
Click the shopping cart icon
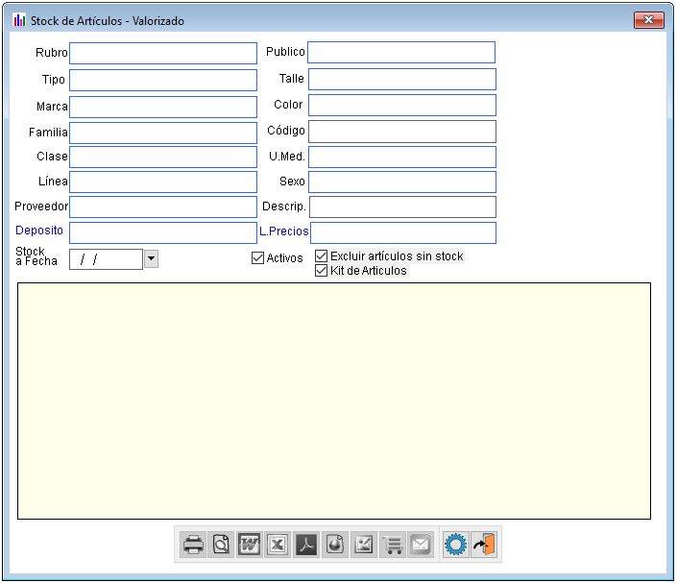point(392,545)
